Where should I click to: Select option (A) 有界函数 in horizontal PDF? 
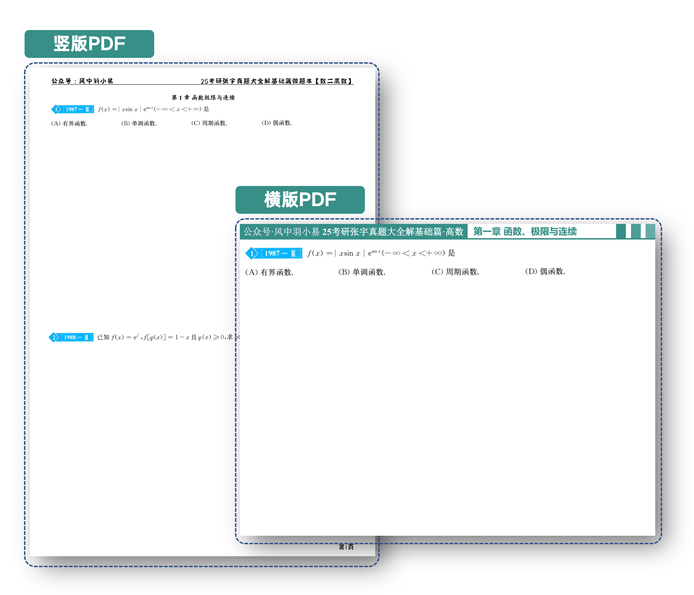[x=269, y=272]
